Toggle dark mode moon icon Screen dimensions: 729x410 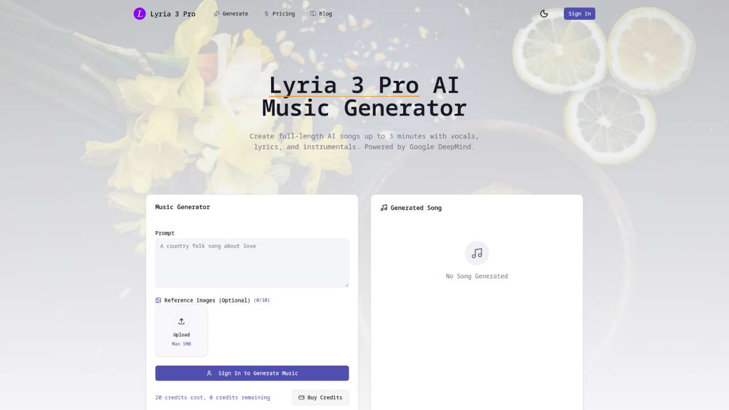tap(544, 14)
